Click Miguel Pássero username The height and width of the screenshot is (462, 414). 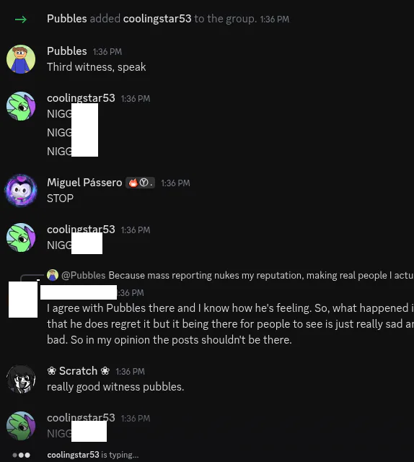[84, 183]
